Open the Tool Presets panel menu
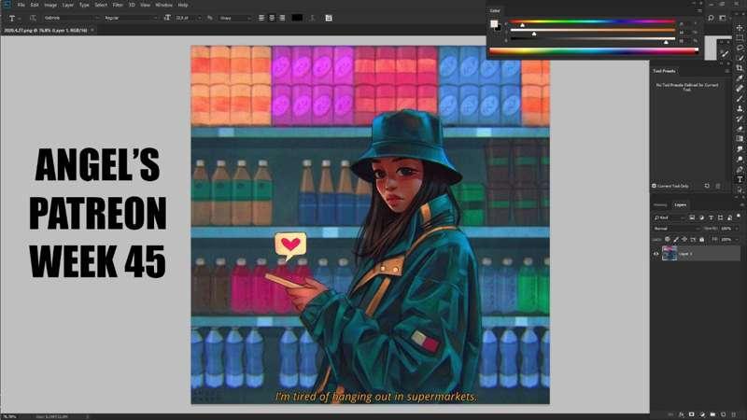Screen dimensions: 747x420 click(727, 71)
